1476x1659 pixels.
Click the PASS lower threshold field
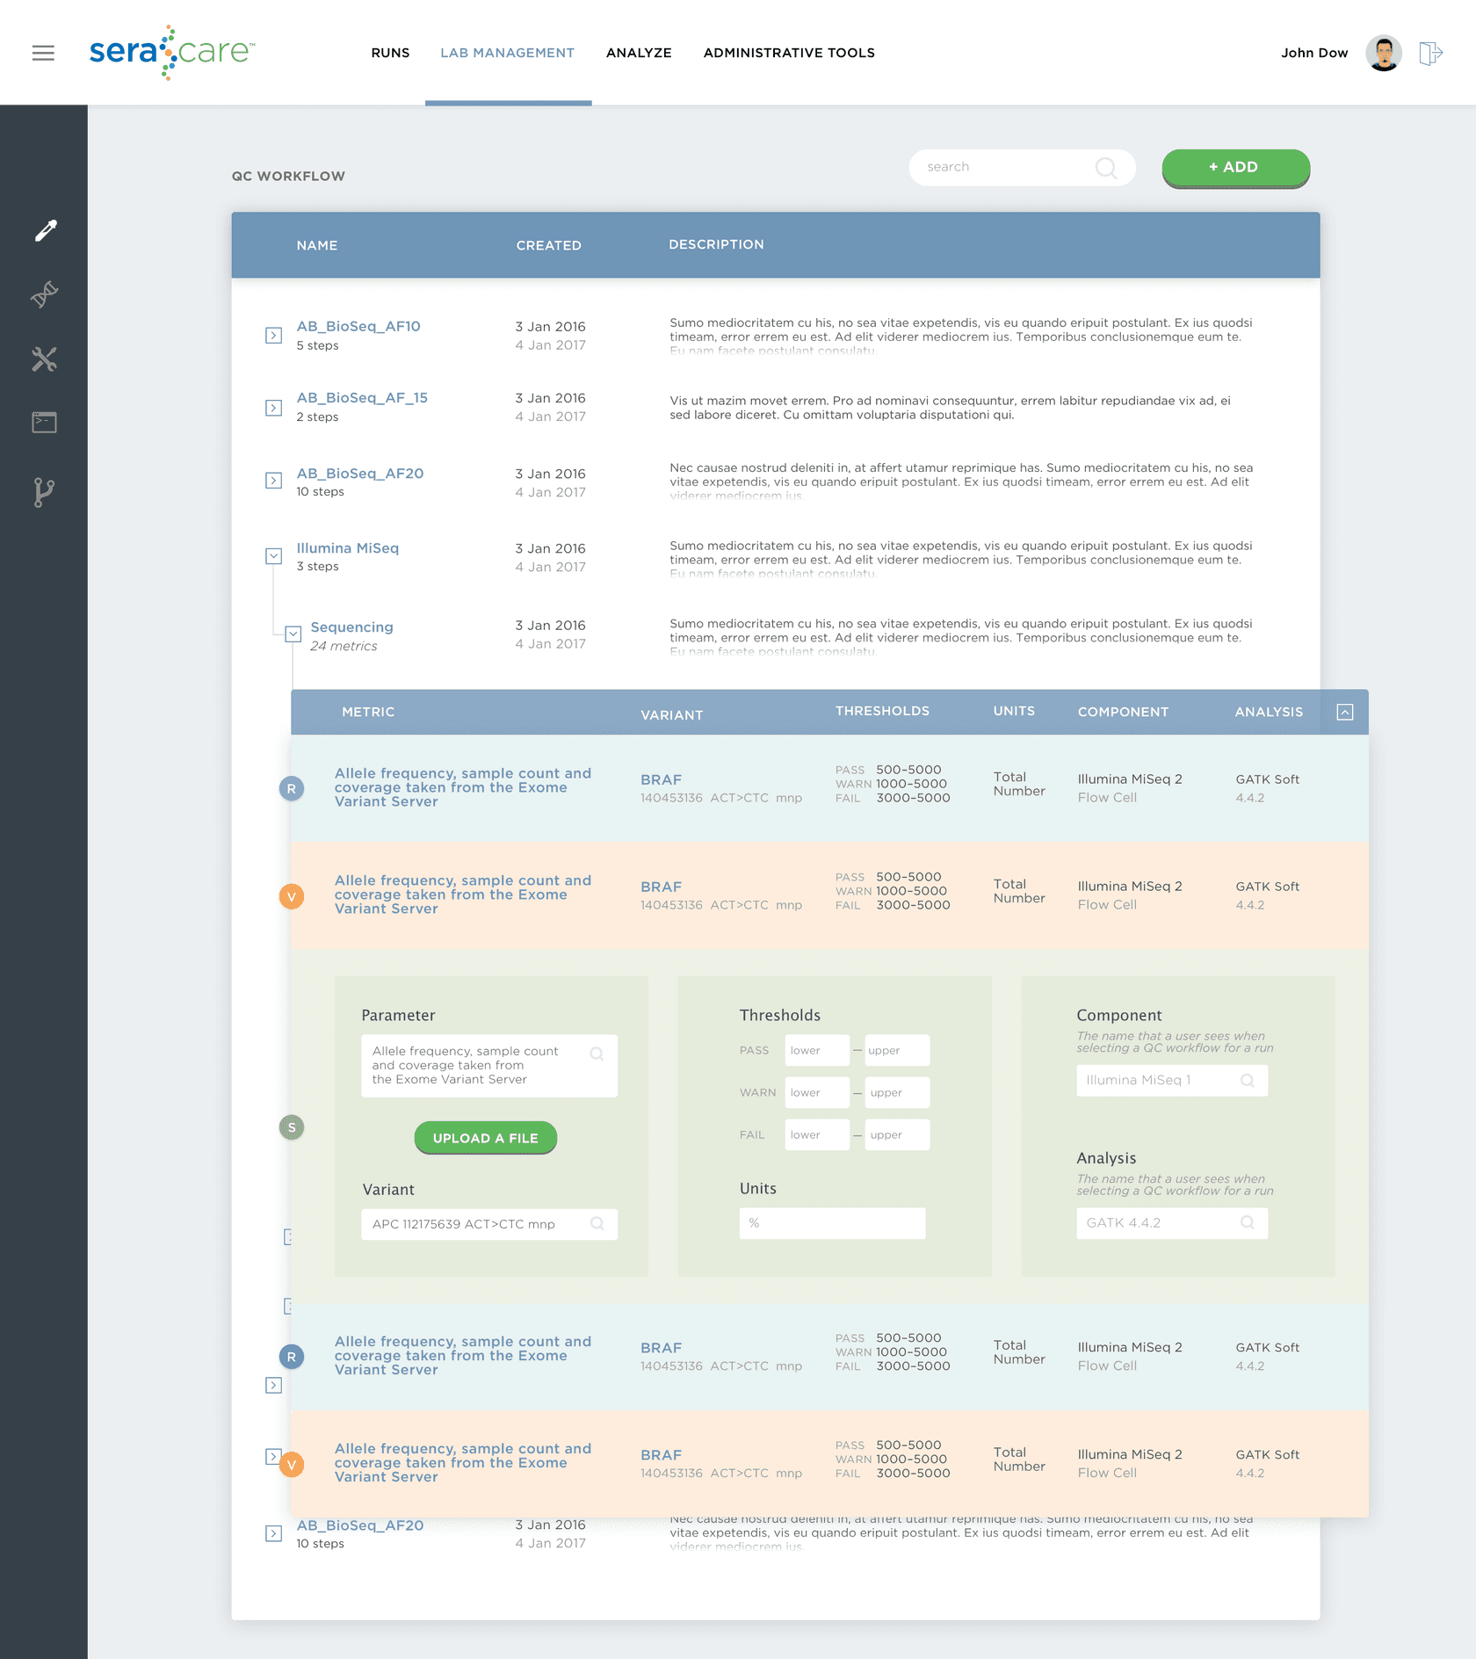click(816, 1051)
